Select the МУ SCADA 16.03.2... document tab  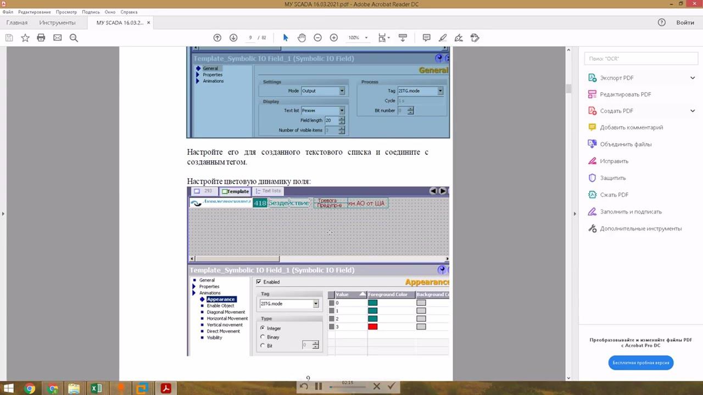(x=119, y=22)
